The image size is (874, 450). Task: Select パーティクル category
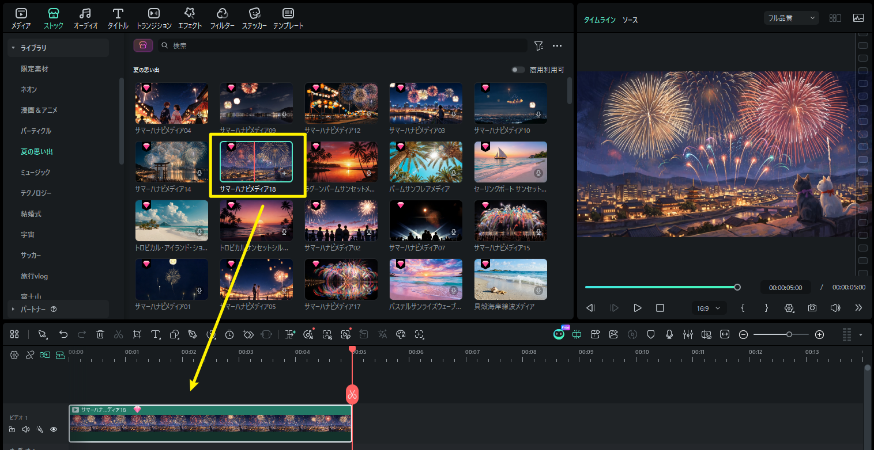[x=36, y=131]
